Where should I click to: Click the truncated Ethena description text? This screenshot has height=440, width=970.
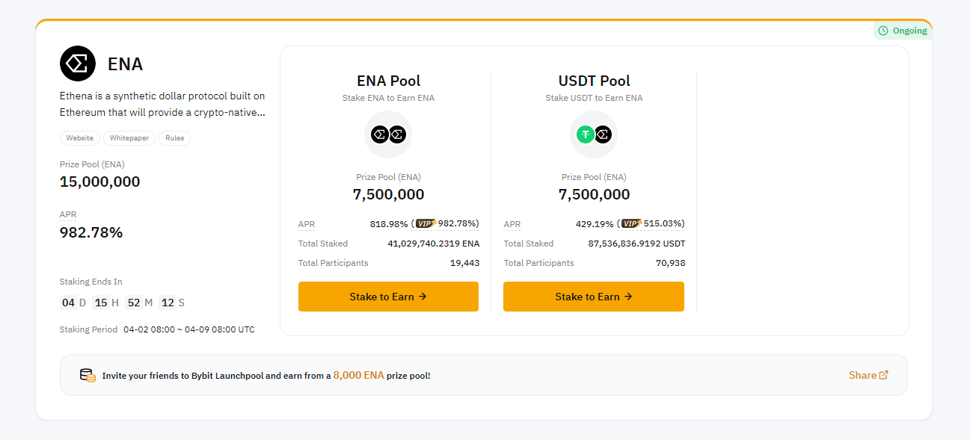(162, 105)
